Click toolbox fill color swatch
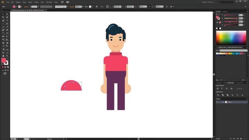The image size is (249, 140). pyautogui.click(x=4, y=60)
